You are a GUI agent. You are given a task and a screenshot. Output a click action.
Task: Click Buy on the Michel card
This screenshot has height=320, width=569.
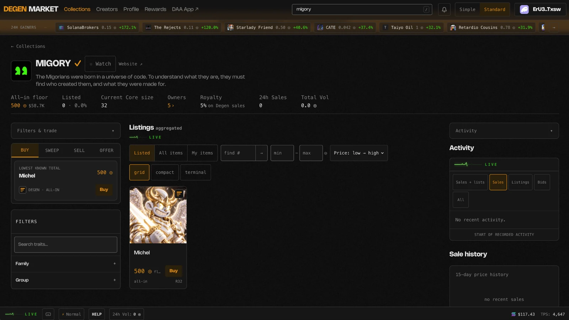tap(174, 271)
